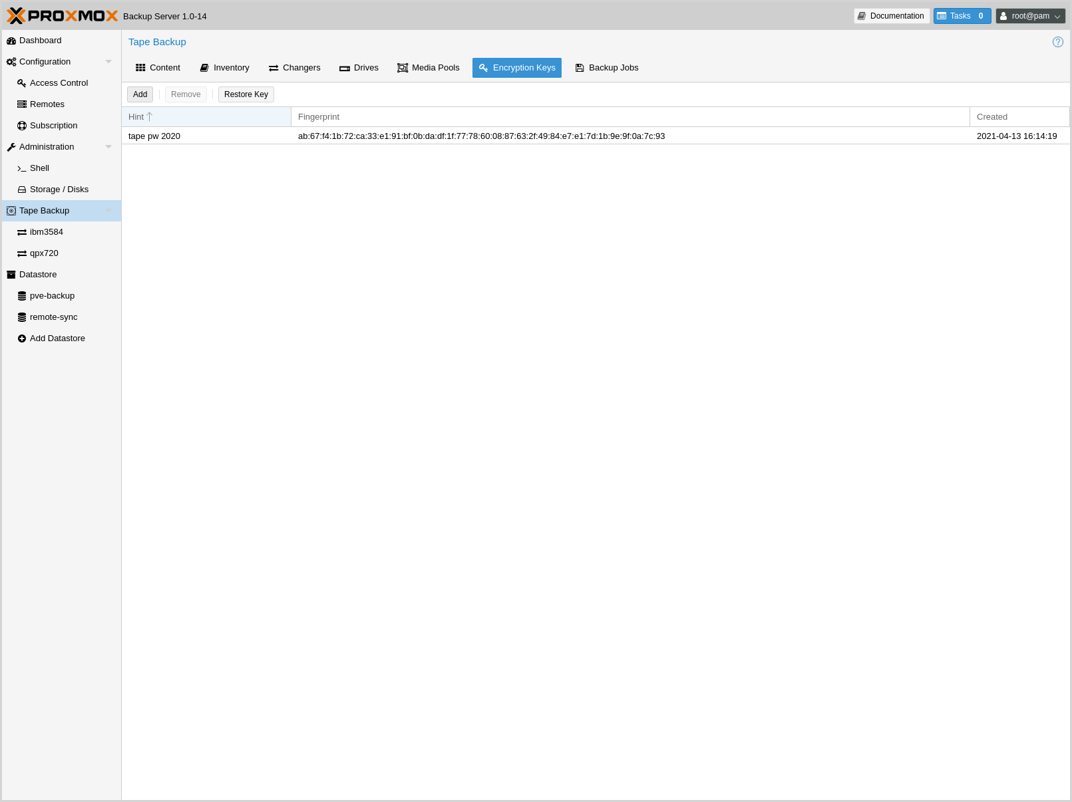The height and width of the screenshot is (802, 1072).
Task: Open the Inventory tab
Action: (224, 68)
